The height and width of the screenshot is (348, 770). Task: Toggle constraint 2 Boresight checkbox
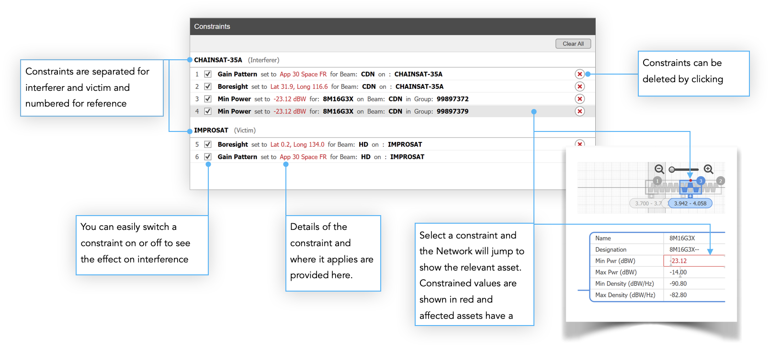[208, 87]
